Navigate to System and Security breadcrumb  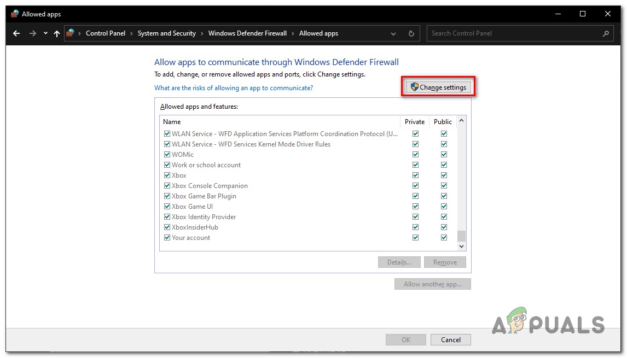(x=166, y=33)
